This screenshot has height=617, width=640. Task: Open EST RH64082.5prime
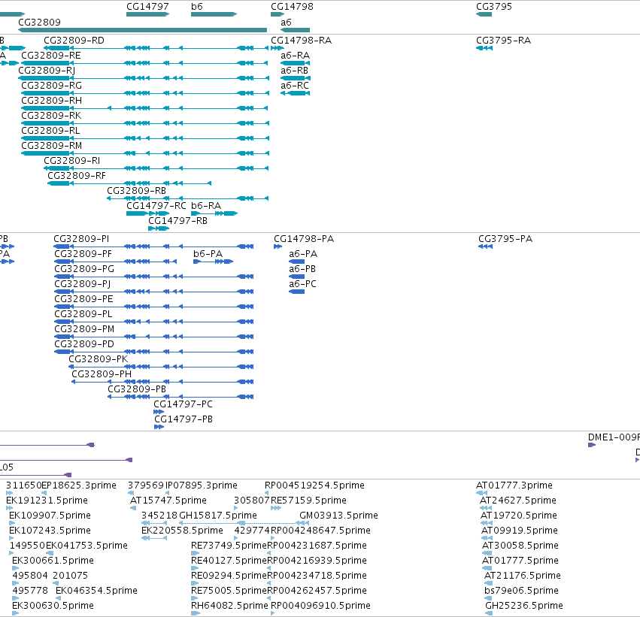229,606
